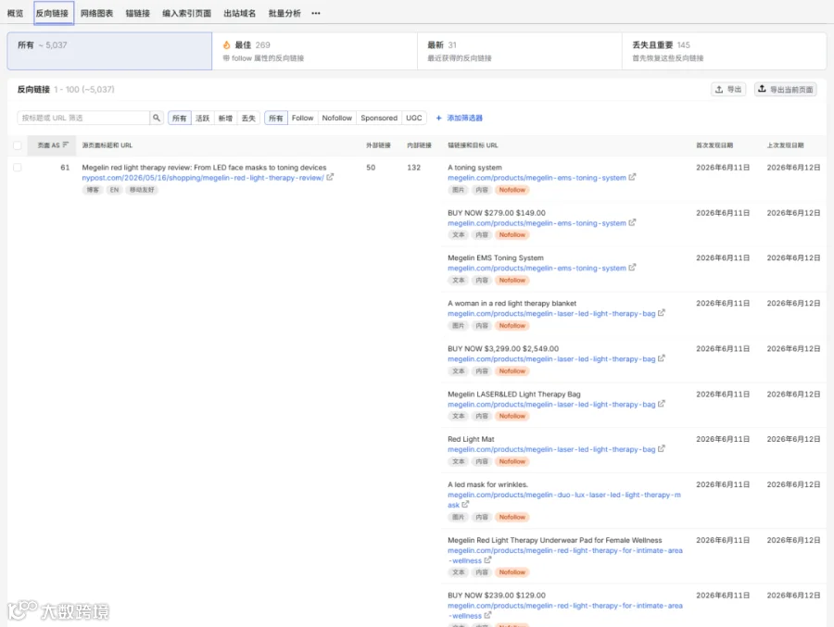Switch to the 批量分析 tab
Viewport: 834px width, 627px height.
click(284, 13)
